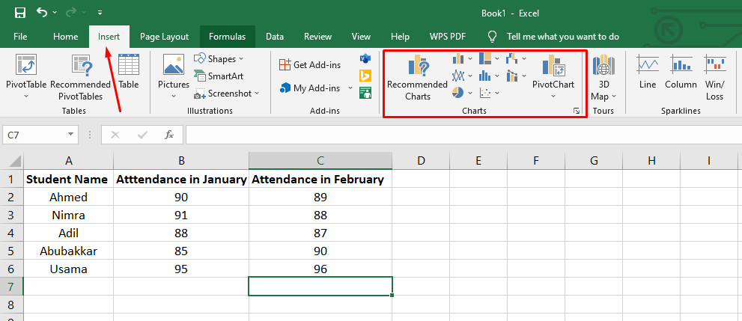Screen dimensions: 742x321
Task: Select Usama's February value 96
Action: point(320,269)
